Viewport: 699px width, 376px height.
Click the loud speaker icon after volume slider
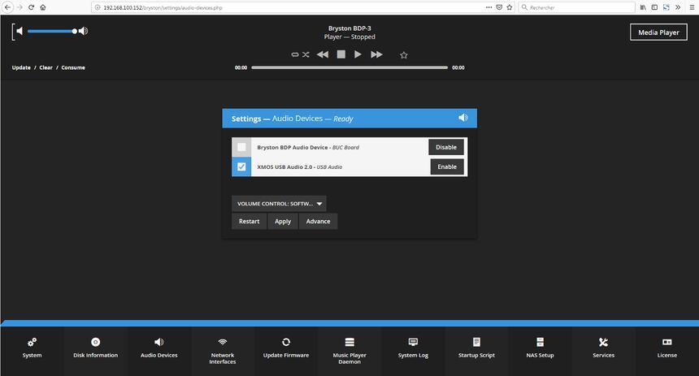click(84, 31)
